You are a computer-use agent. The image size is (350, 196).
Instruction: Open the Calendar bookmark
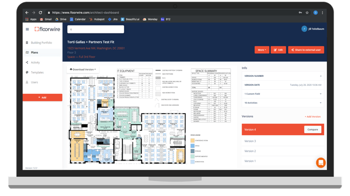click(77, 19)
